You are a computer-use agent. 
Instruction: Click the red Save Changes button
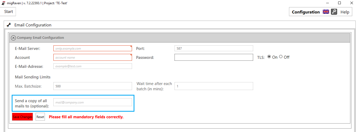(x=23, y=117)
